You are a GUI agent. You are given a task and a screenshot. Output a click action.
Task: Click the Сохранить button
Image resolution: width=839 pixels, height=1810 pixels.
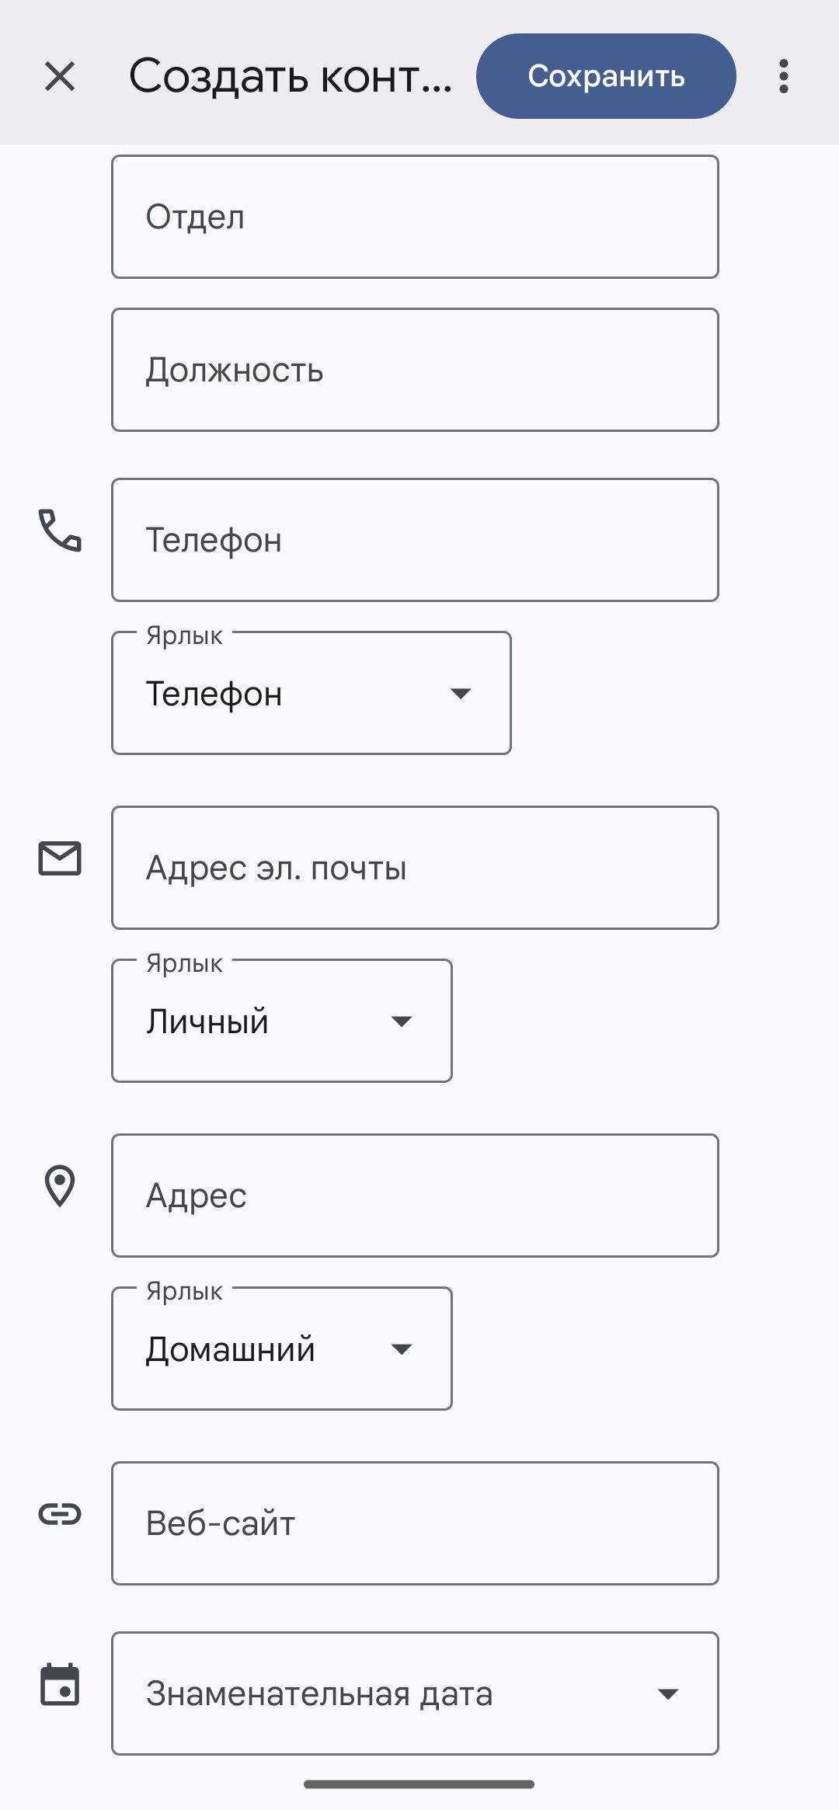[606, 76]
